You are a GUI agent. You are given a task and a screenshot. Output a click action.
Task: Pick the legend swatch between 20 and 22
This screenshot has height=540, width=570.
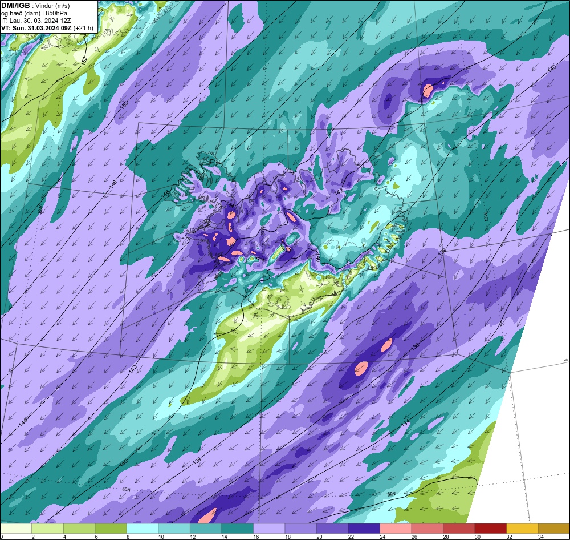(332, 529)
